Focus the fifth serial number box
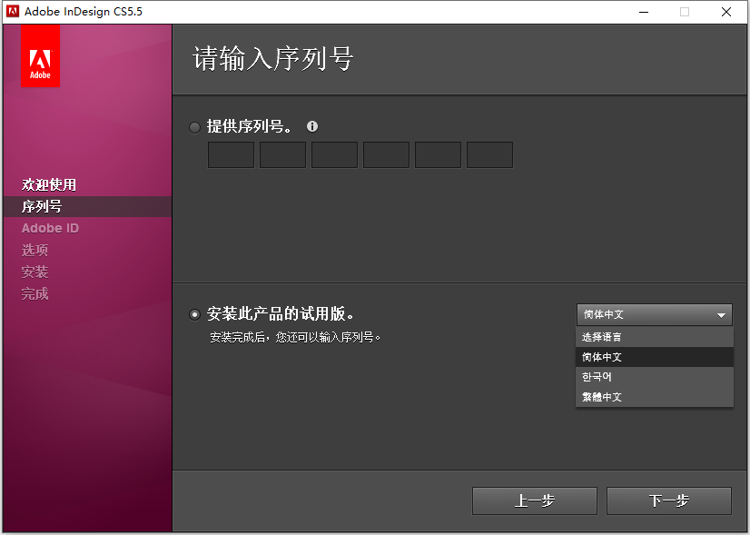This screenshot has height=535, width=750. pyautogui.click(x=439, y=154)
